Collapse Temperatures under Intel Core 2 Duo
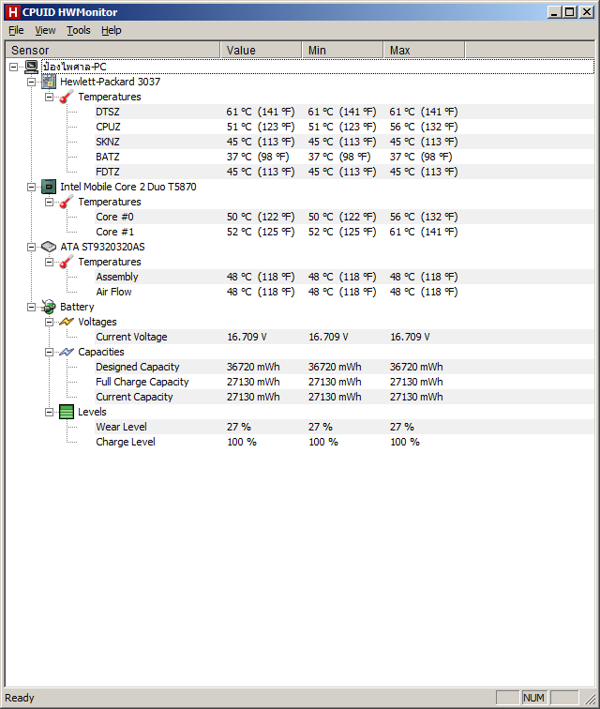This screenshot has height=709, width=600. click(49, 202)
